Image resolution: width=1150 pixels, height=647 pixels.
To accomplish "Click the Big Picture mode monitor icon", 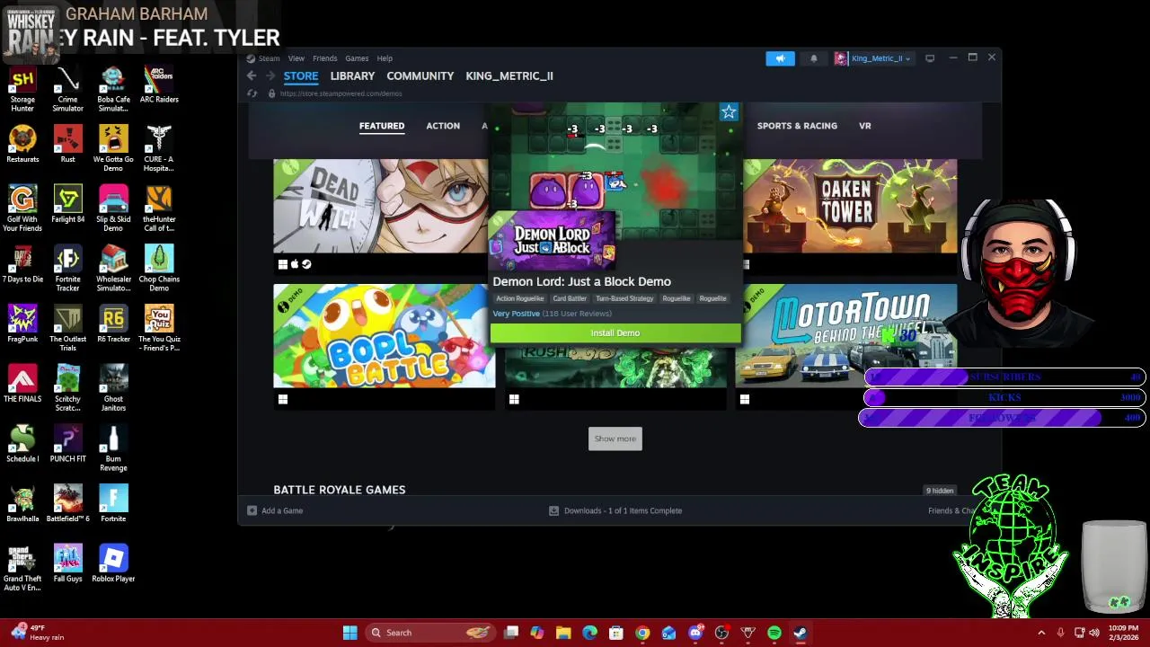I will (x=930, y=58).
